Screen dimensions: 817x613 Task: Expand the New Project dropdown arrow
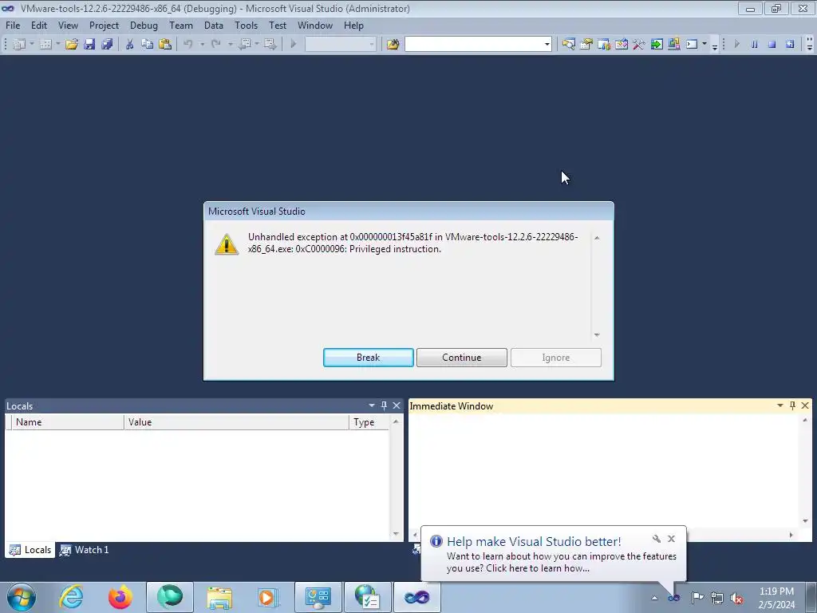pyautogui.click(x=31, y=45)
